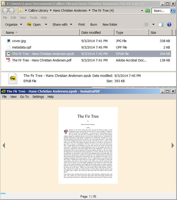Sort by the Size column header
177x200 pixels.
click(161, 33)
